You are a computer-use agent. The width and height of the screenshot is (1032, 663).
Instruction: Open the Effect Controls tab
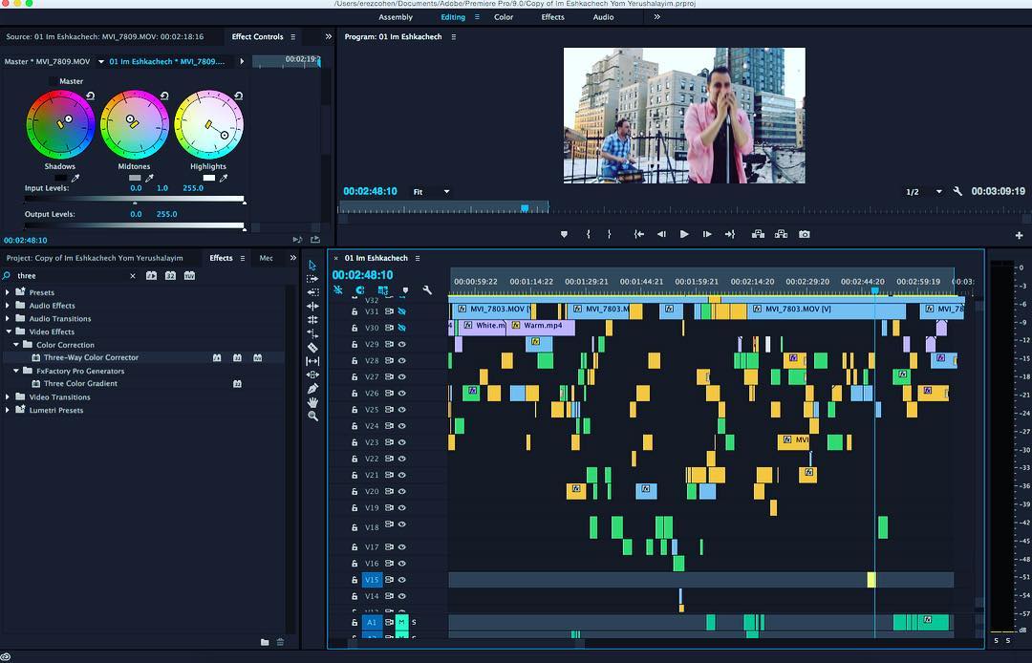point(257,36)
